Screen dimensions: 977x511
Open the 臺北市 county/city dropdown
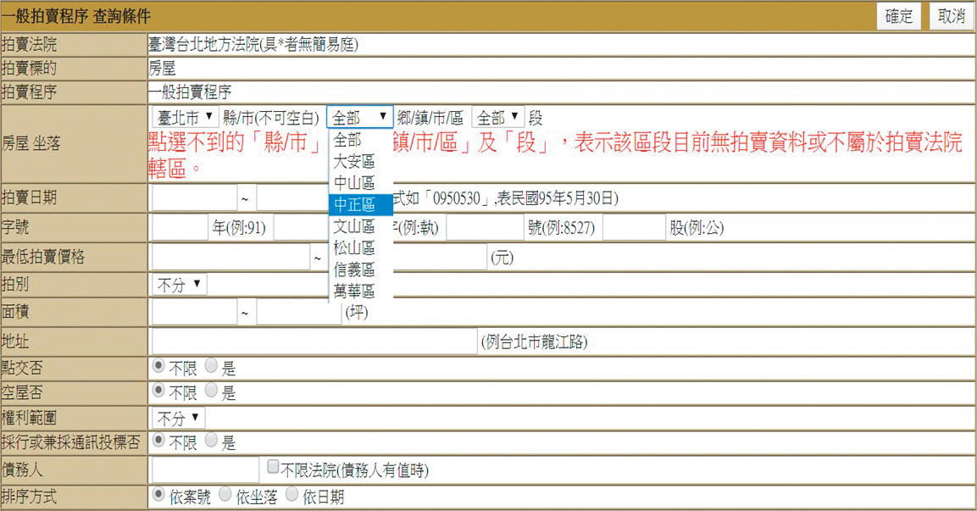[185, 117]
